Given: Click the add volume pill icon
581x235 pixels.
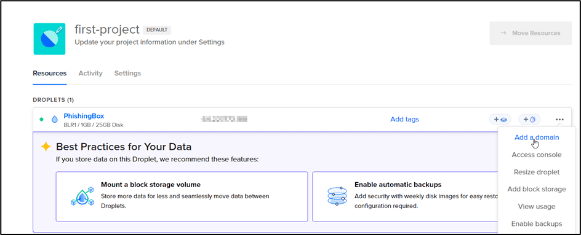Looking at the screenshot, I should pos(500,120).
